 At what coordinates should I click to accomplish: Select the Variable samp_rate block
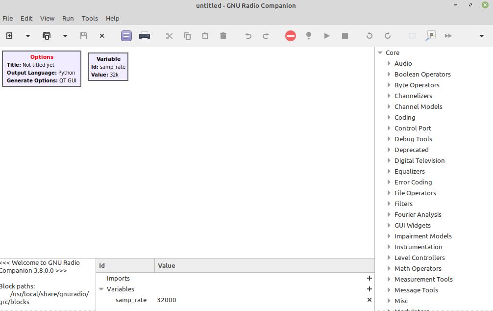108,67
